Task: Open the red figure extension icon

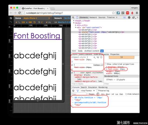Action: tap(132, 13)
